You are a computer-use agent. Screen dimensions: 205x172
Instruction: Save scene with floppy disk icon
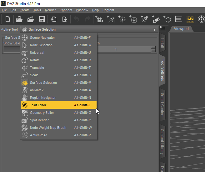(42, 19)
